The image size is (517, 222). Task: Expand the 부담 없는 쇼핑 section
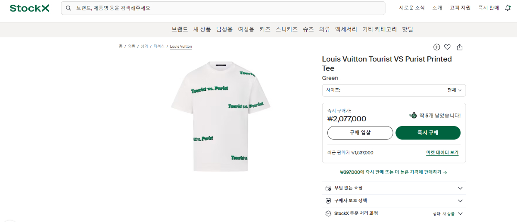460,188
